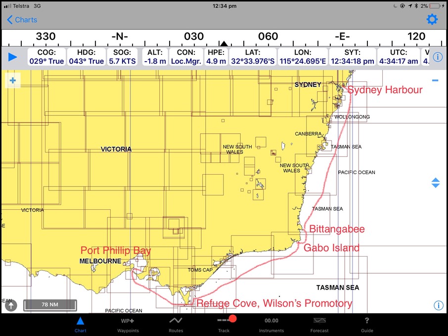Tap the Port Phillip Bay label

click(116, 251)
